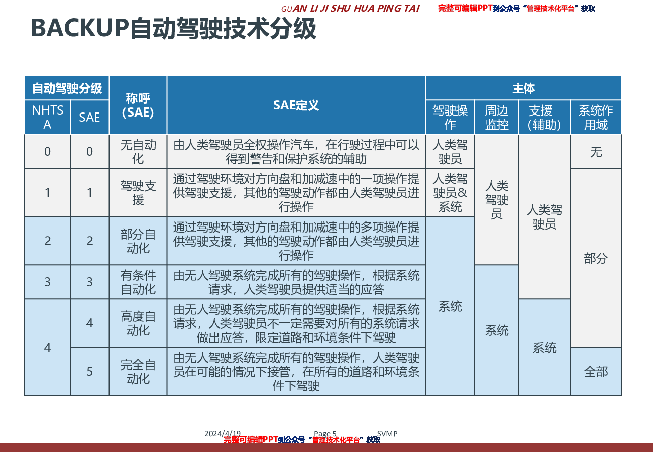The image size is (653, 452).
Task: Select the 部分自动化 name cell
Action: tap(138, 241)
